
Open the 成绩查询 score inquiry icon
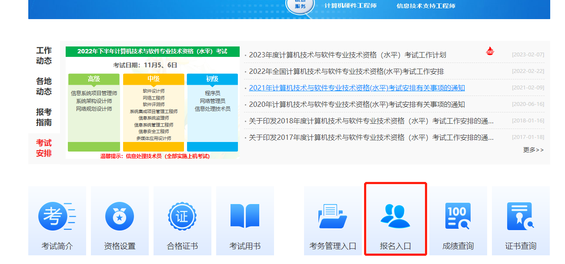tap(458, 219)
